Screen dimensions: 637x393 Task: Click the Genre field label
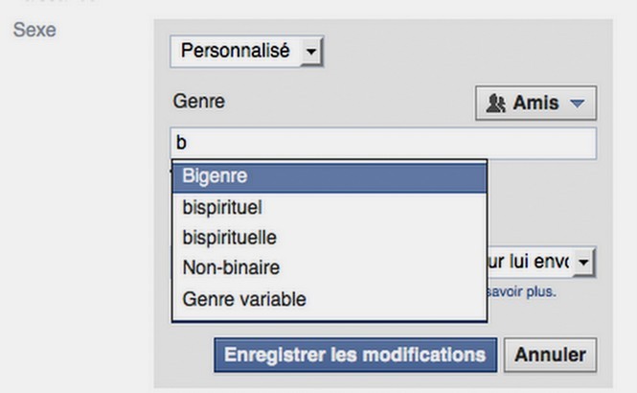198,102
